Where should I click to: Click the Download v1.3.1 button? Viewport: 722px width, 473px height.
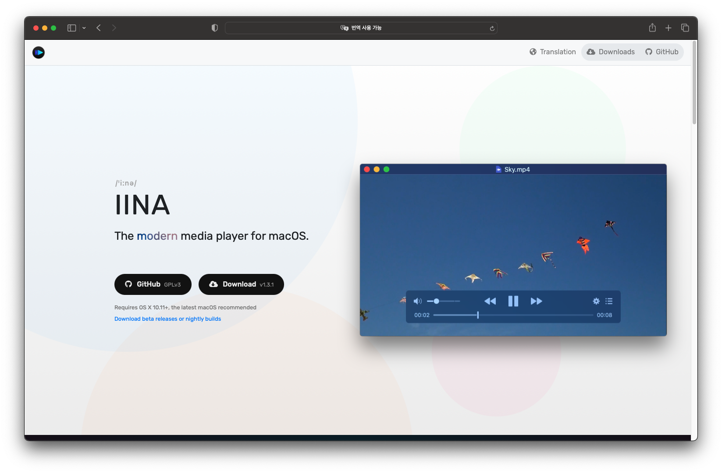[241, 284]
